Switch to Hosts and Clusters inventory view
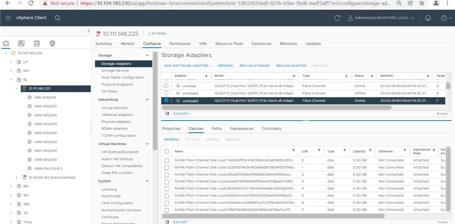 tap(6, 43)
